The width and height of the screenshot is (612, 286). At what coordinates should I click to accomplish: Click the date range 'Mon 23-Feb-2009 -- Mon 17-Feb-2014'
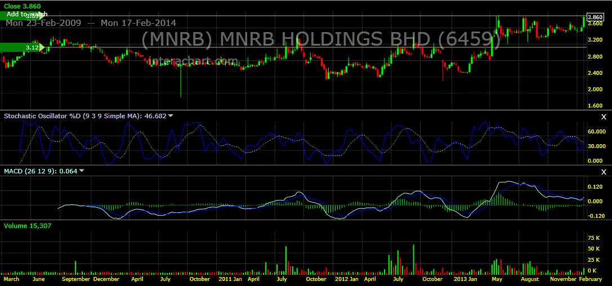pyautogui.click(x=91, y=23)
